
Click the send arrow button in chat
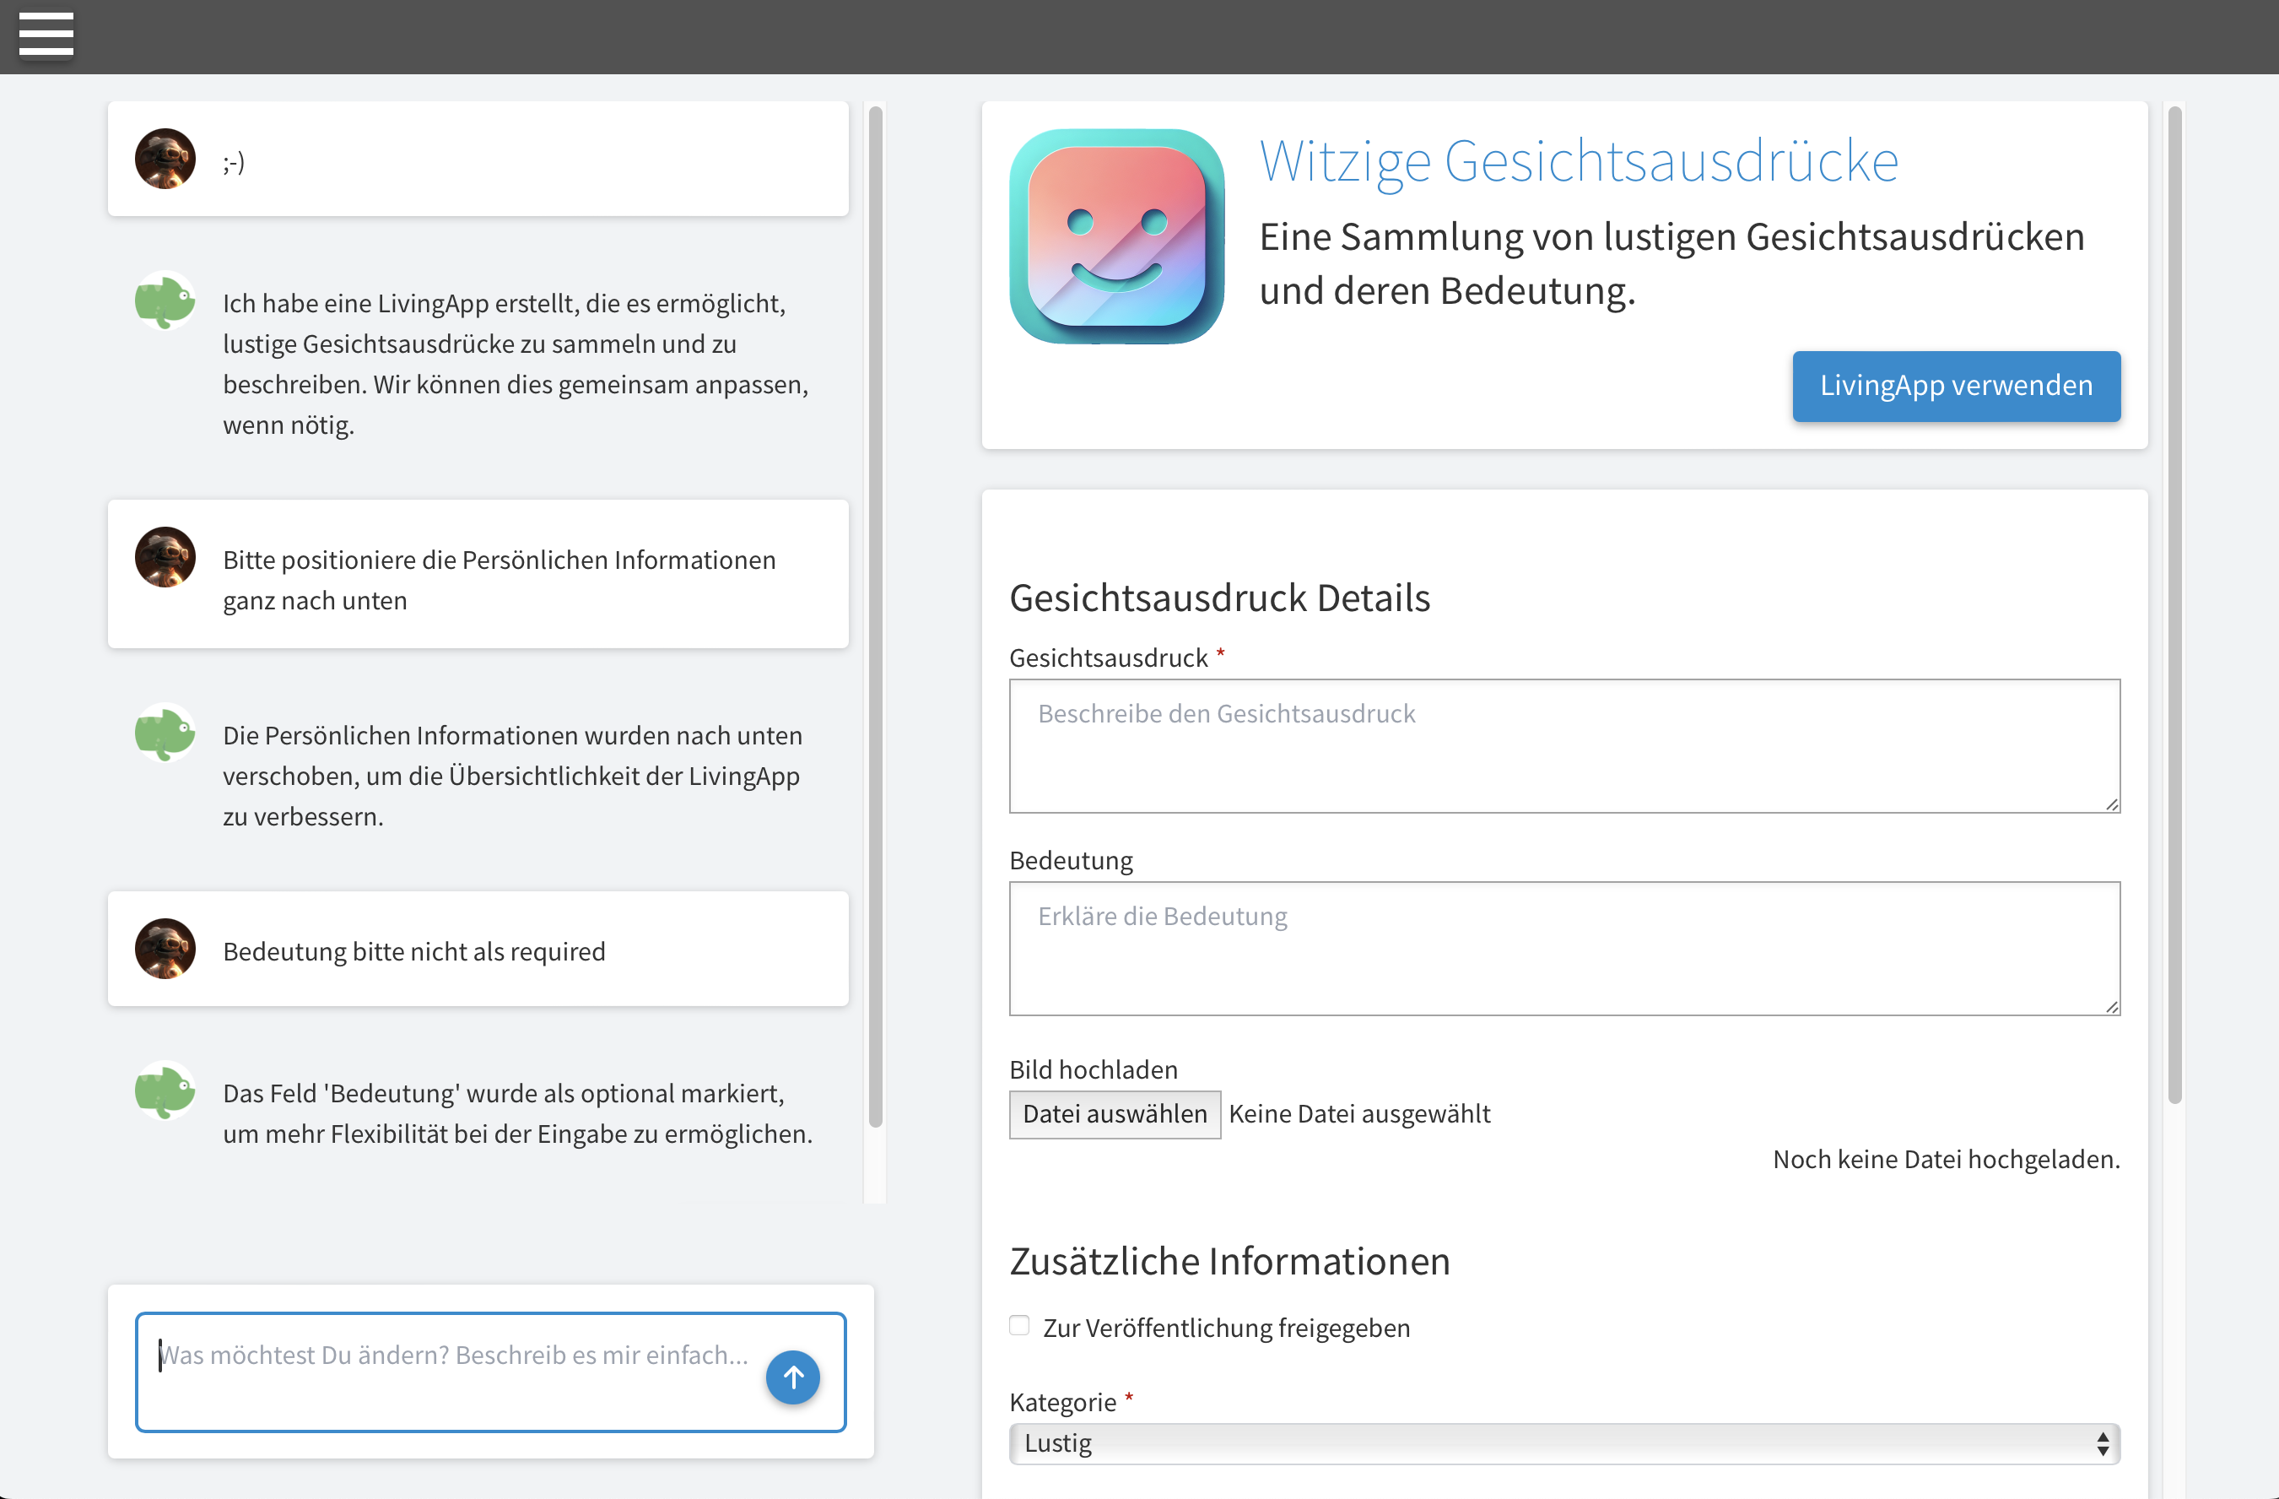(x=793, y=1377)
